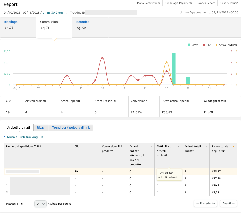Viewport: 241px width, 213px height.
Task: Click Guadagni totali €1,78 value
Action: [x=208, y=112]
